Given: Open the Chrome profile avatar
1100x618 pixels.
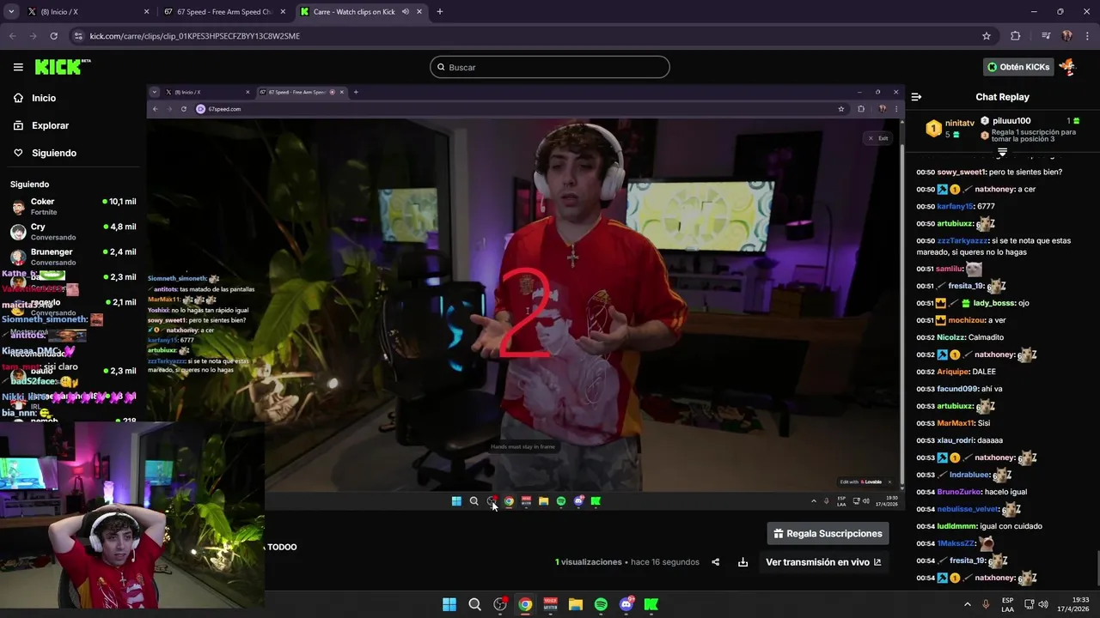Looking at the screenshot, I should click(x=1066, y=36).
